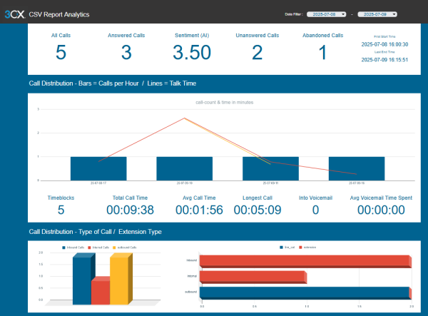Click the chart title call-count & time in minutes
Viewport: 428px width, 316px height.
(225, 102)
